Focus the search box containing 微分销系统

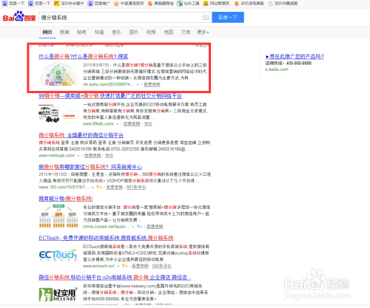[x=125, y=18]
